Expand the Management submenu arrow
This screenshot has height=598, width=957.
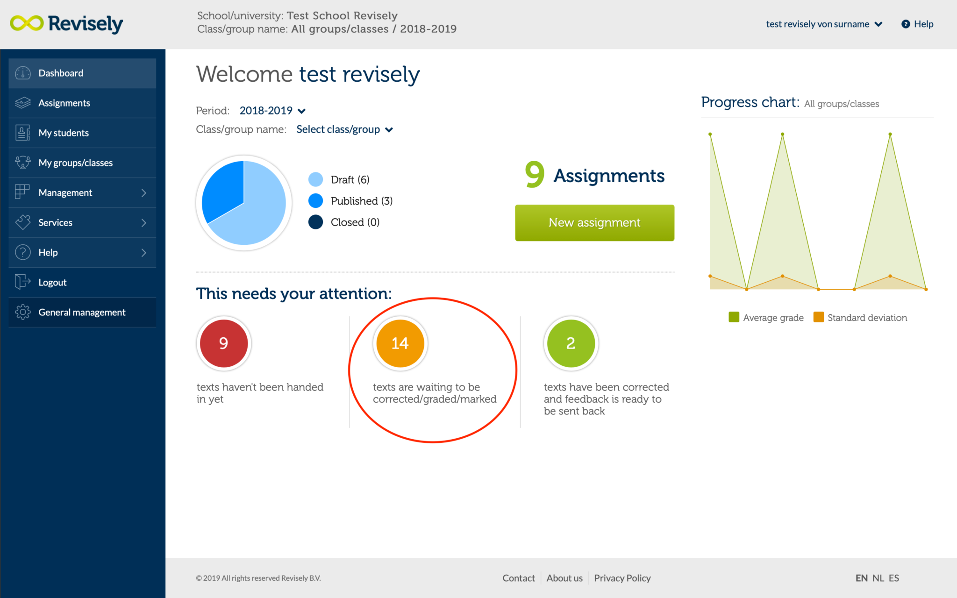point(144,193)
